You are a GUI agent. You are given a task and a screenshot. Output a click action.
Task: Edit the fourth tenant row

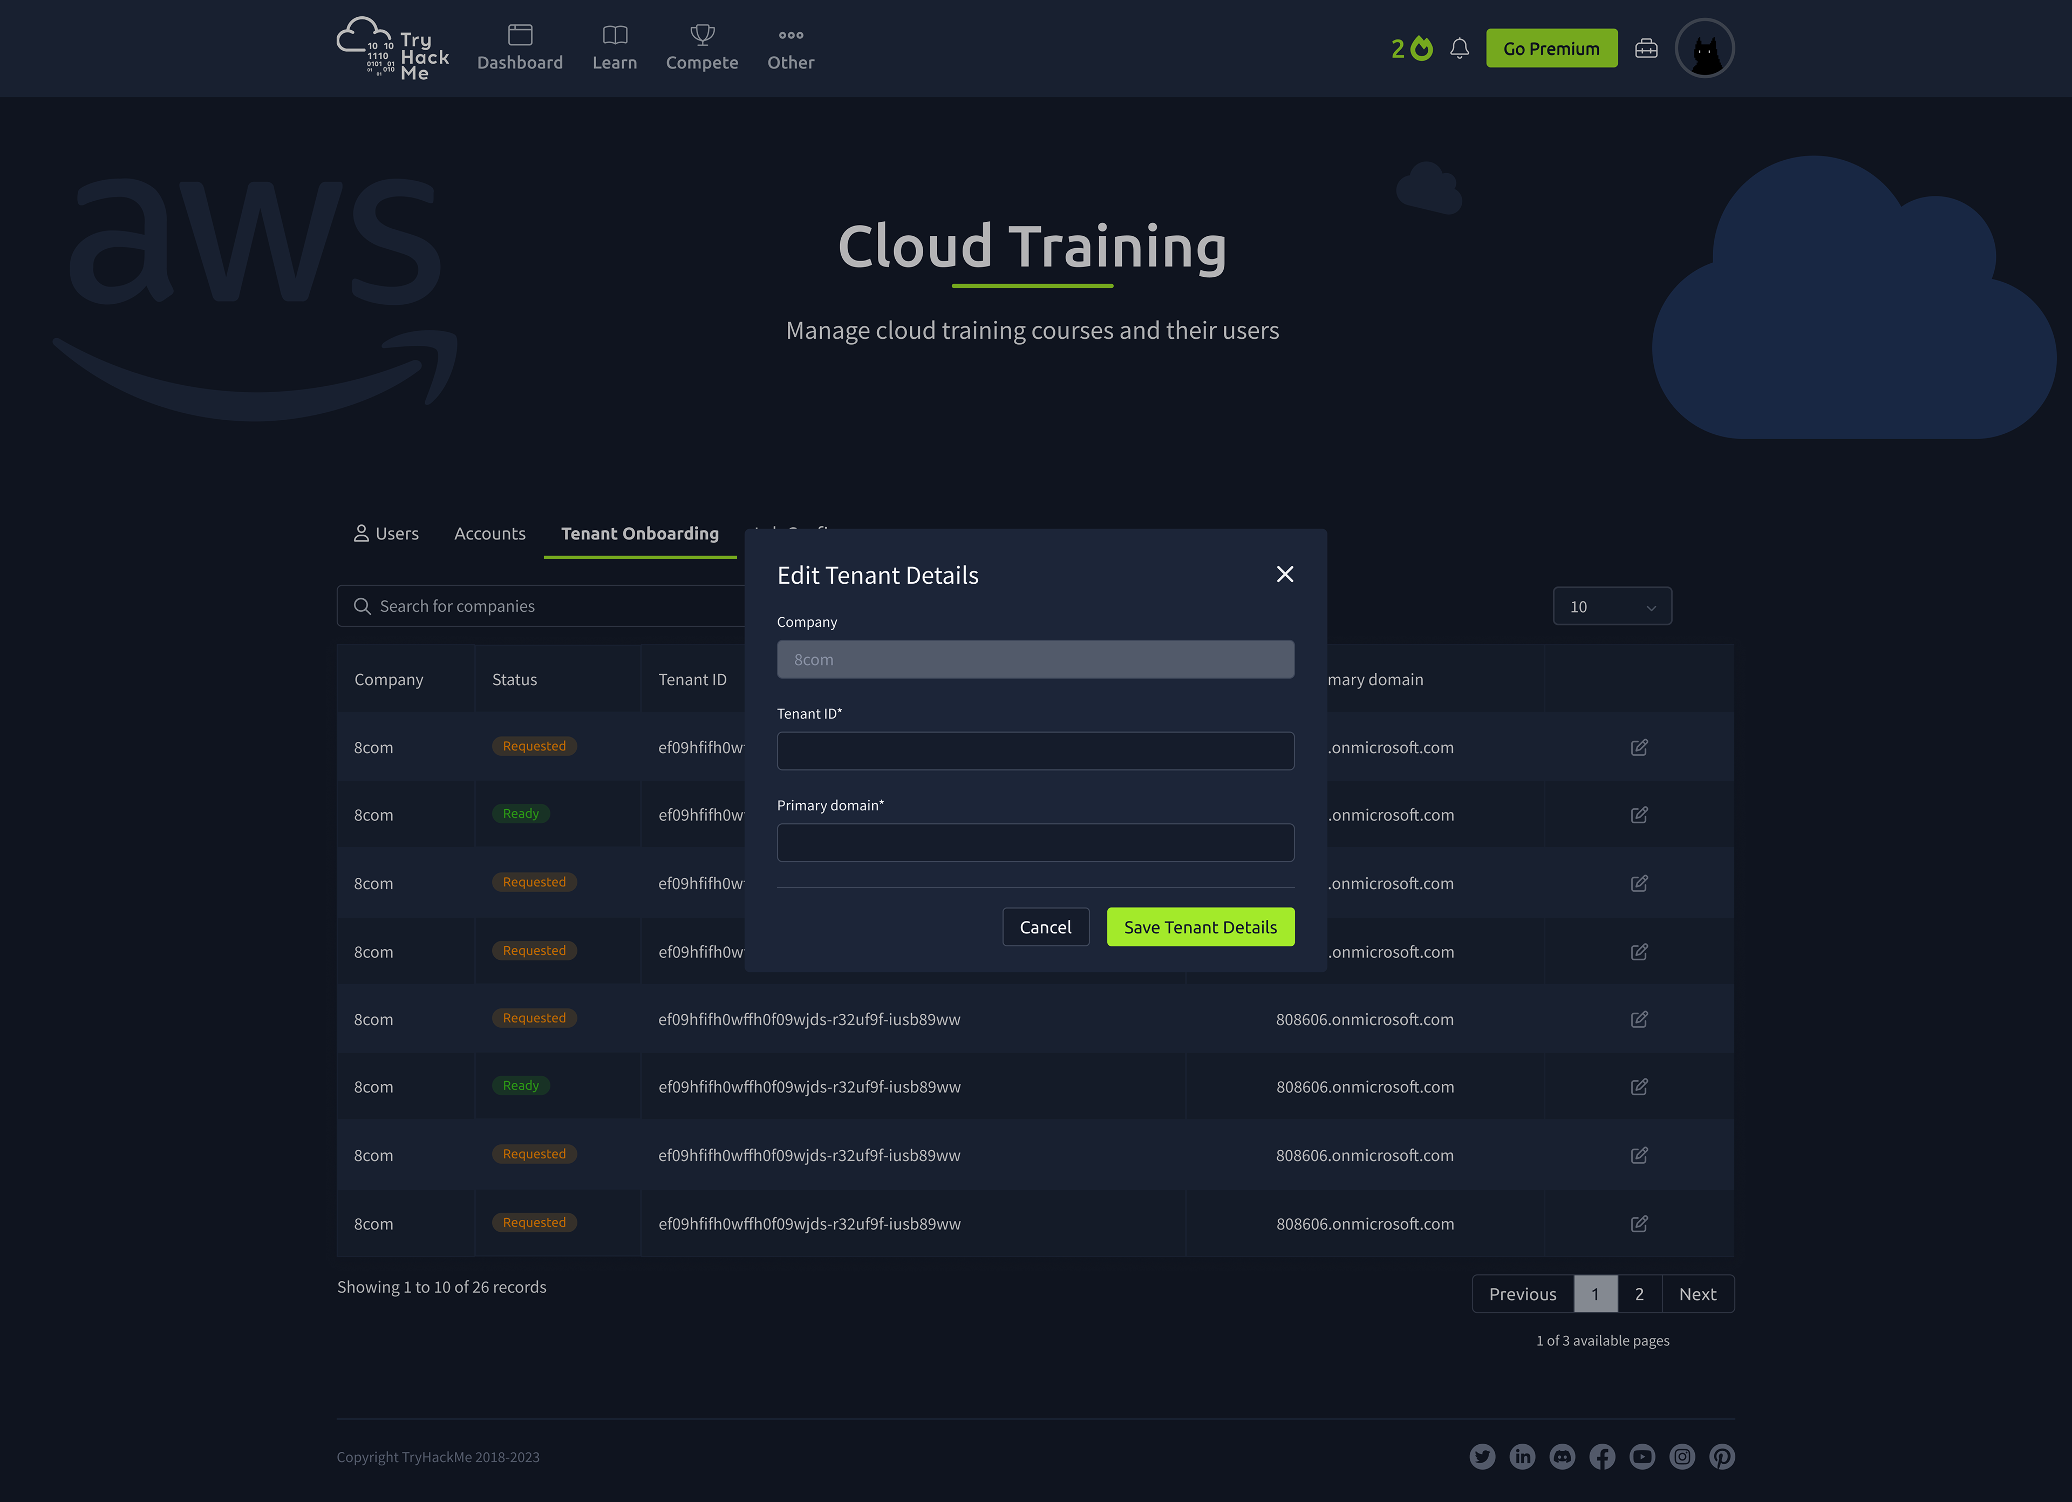[1639, 952]
